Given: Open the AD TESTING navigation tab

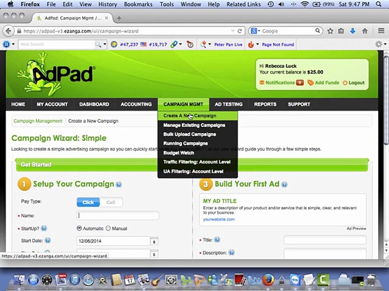Looking at the screenshot, I should pos(229,104).
